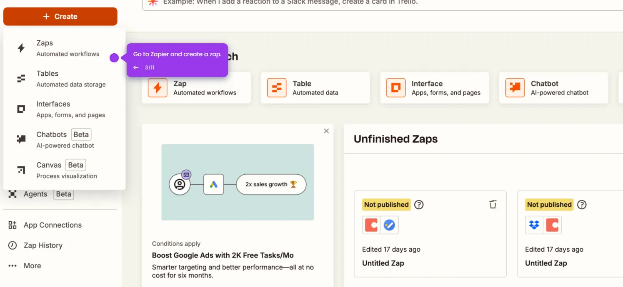The width and height of the screenshot is (623, 287).
Task: Click the sparkle icon in the prompt field
Action: click(x=153, y=2)
